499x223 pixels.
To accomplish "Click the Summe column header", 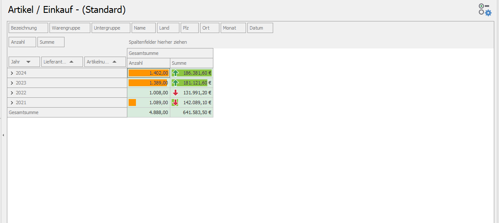I will point(191,63).
